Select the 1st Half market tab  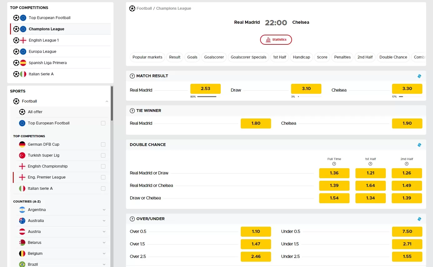point(279,57)
